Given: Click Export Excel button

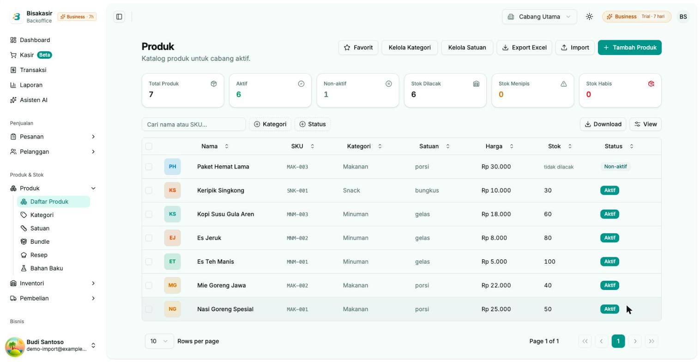Looking at the screenshot, I should pyautogui.click(x=524, y=48).
